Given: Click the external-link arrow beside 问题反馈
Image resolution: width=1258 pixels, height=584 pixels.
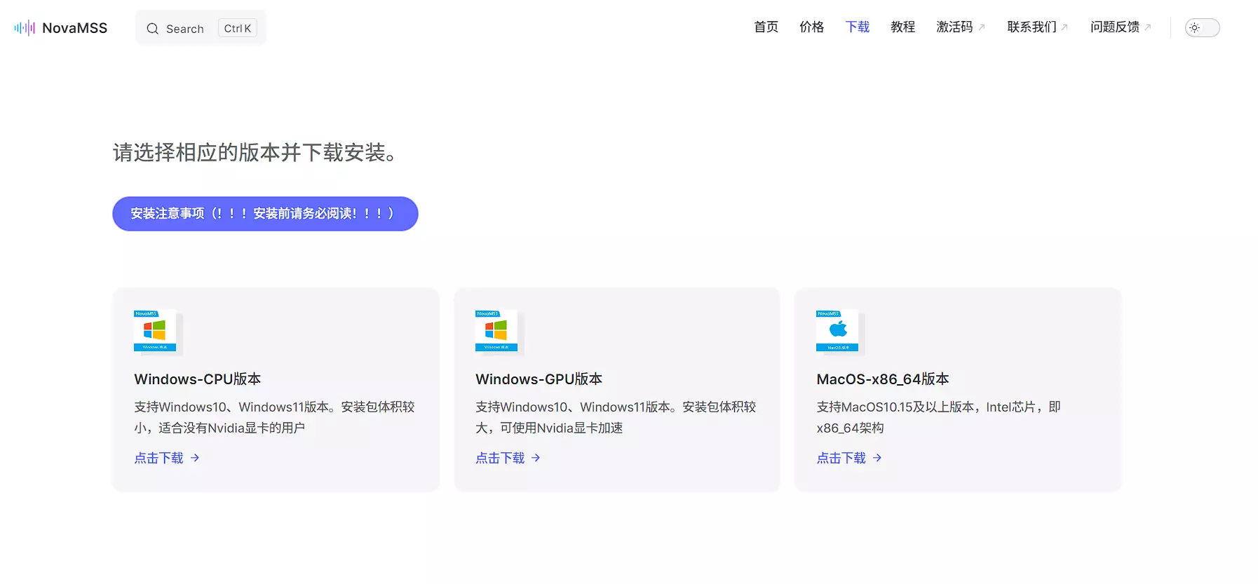Looking at the screenshot, I should [1148, 27].
